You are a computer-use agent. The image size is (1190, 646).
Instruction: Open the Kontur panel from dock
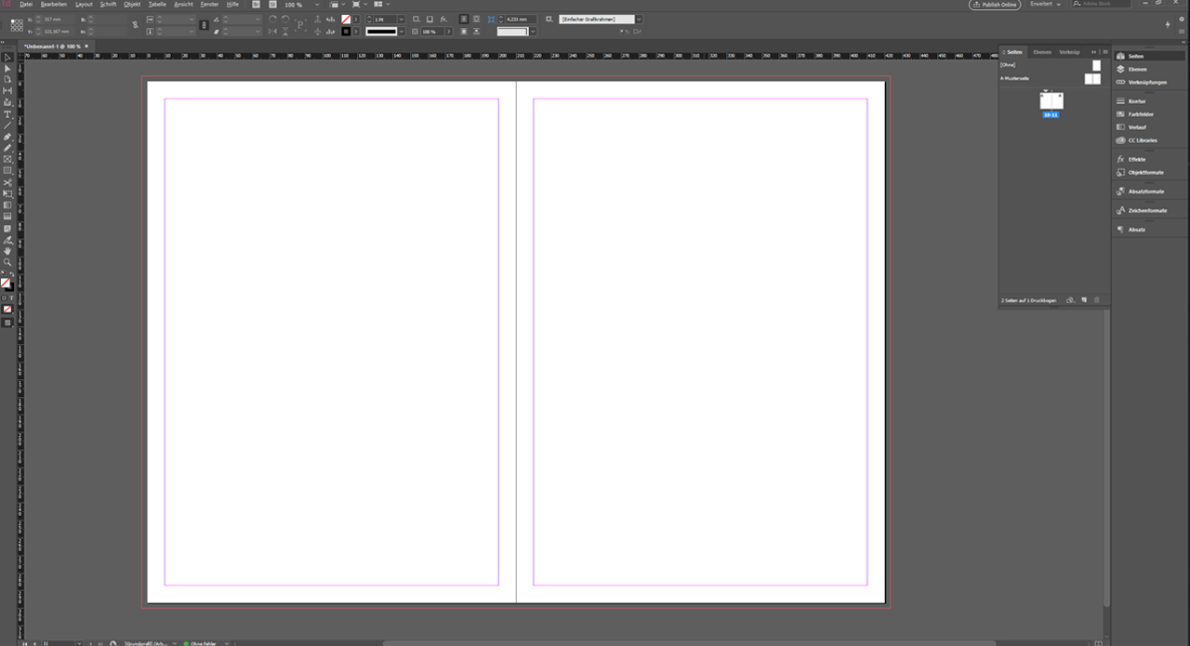pyautogui.click(x=1136, y=101)
